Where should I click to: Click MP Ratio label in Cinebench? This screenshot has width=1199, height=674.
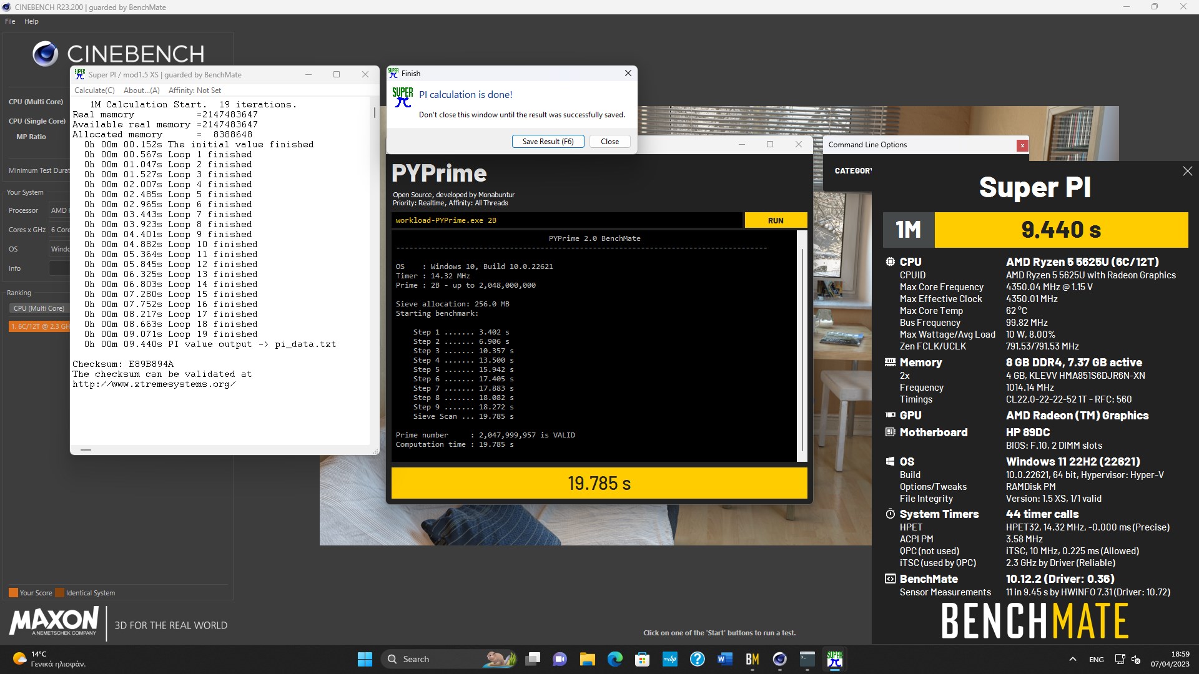click(x=31, y=137)
